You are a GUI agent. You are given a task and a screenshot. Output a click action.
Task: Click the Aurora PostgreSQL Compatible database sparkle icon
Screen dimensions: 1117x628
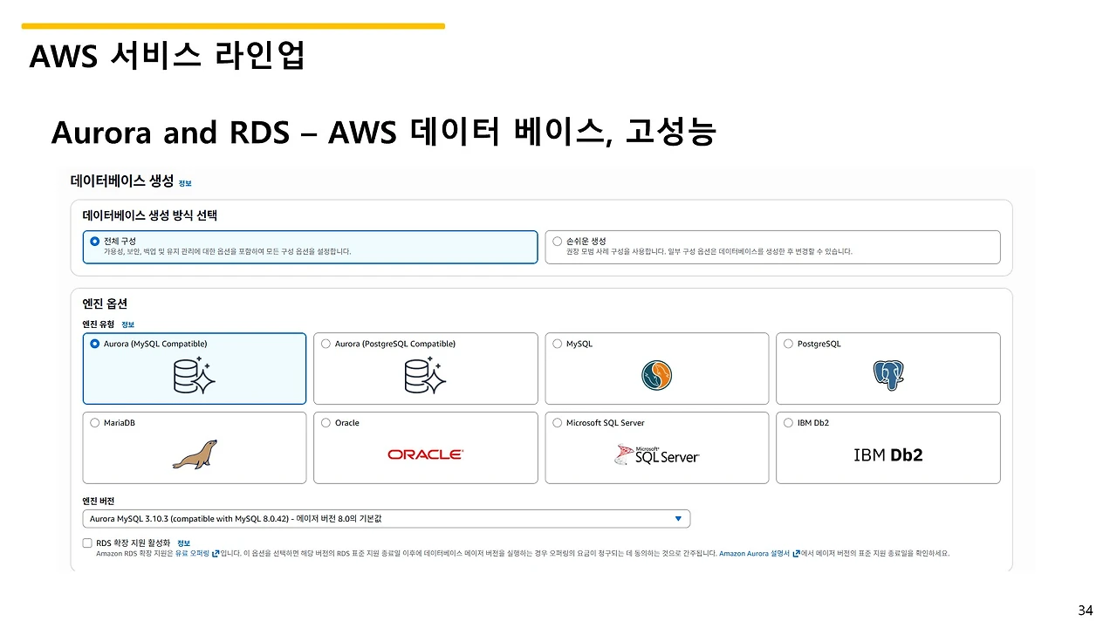[425, 375]
